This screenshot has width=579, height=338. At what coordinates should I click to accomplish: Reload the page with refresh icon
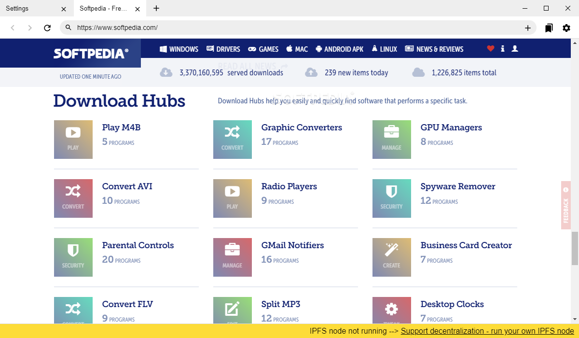pos(47,28)
